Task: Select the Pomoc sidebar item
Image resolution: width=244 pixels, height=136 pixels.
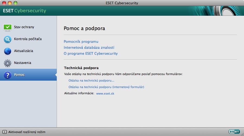Action: [28, 75]
